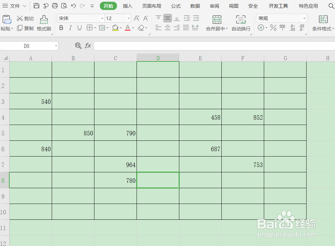Viewport: 335px width, 246px height.
Task: Redo the last action
Action: click(82, 6)
